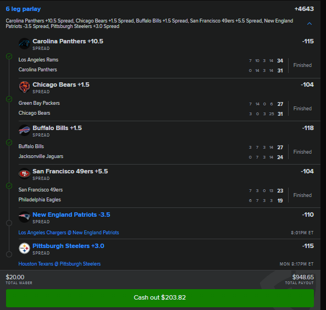Click the Los Angeles Rams score row
Viewport: 326px width, 310px height.
[x=151, y=60]
